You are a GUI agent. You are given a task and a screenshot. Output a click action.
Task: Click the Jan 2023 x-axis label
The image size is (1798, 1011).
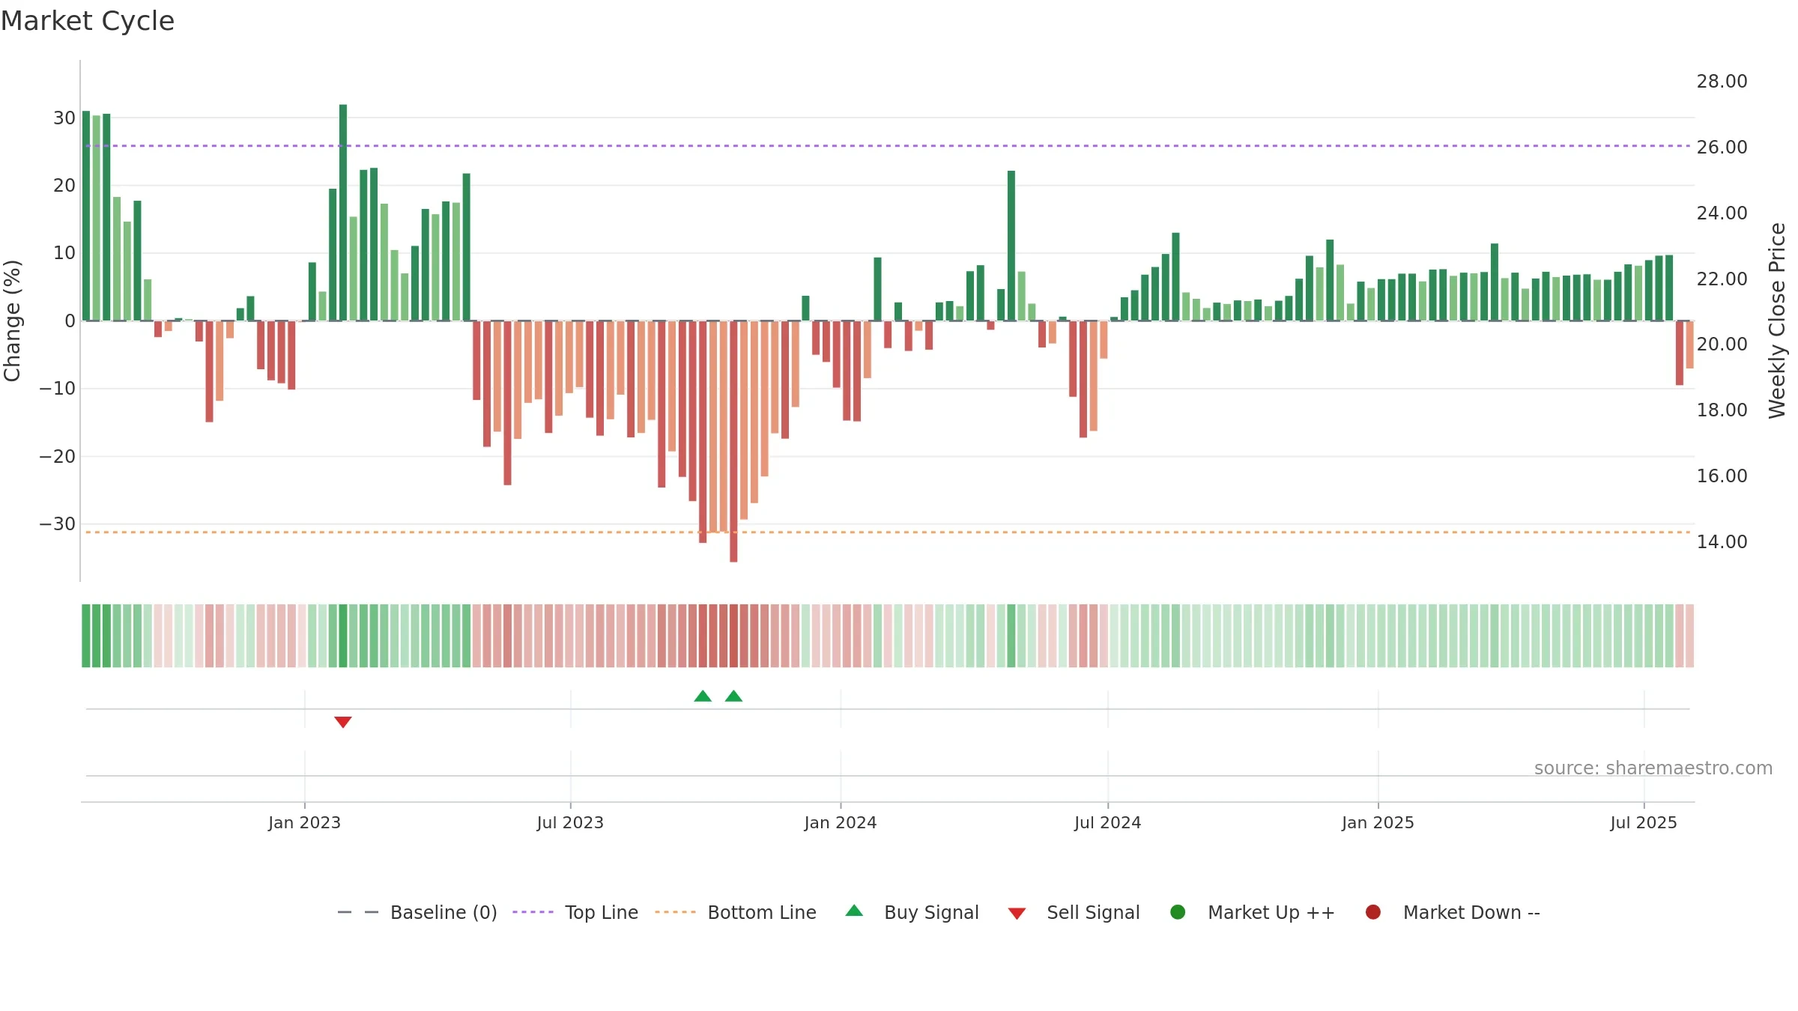(x=304, y=823)
